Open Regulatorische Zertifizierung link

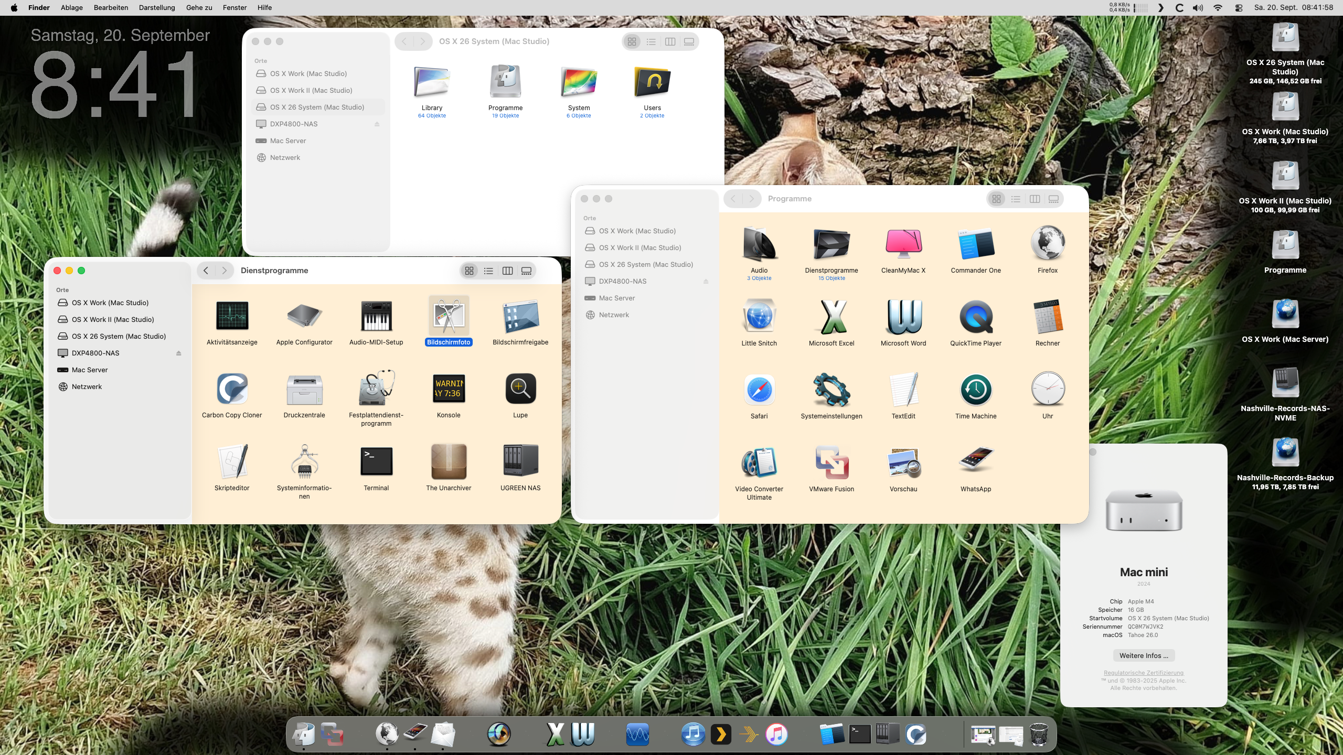point(1144,673)
